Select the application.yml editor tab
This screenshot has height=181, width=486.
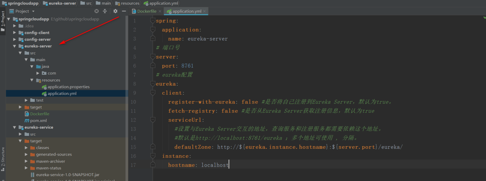click(x=186, y=11)
